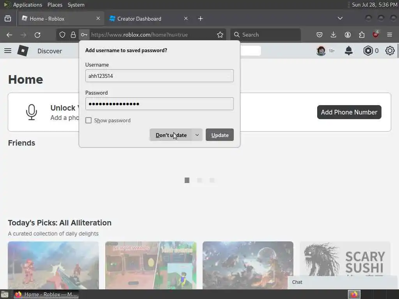Close the Creator Dashboard tab
Screen dimensions: 399x299
pyautogui.click(x=186, y=18)
